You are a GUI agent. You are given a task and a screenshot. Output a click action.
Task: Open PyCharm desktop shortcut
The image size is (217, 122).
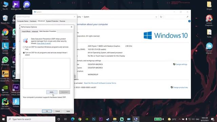point(5,104)
